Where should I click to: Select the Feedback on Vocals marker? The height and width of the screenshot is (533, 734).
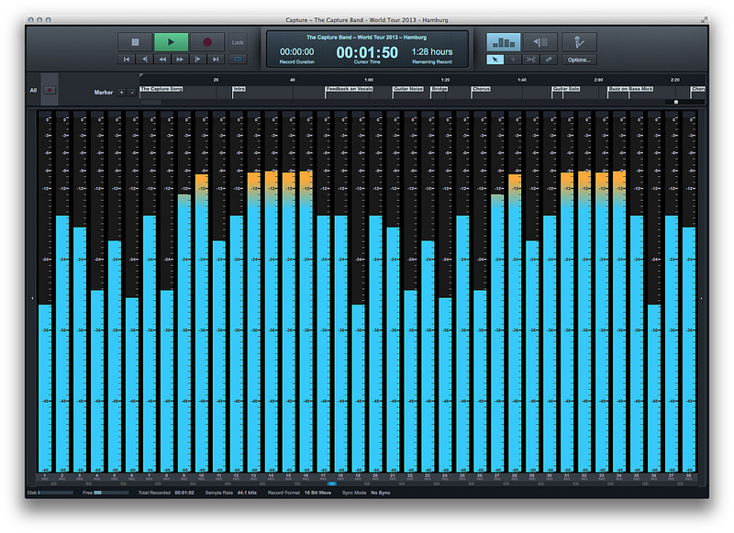350,88
